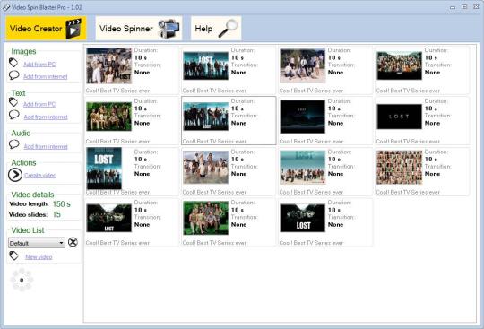484x329 pixels.
Task: Select second slide in bottom row, green background
Action: 205,218
